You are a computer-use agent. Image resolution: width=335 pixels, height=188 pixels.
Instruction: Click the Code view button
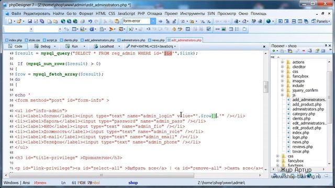pyautogui.click(x=15, y=46)
